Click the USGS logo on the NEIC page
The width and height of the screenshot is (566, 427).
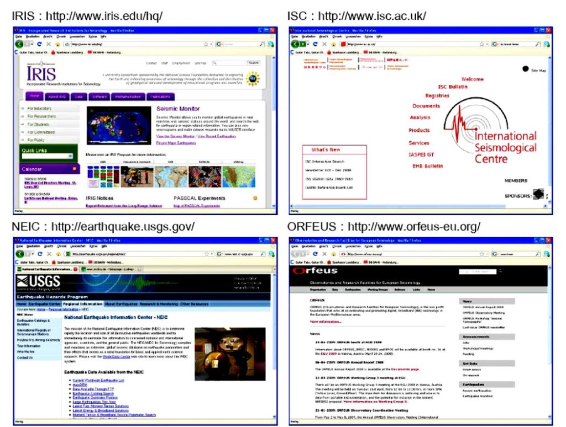tap(38, 283)
